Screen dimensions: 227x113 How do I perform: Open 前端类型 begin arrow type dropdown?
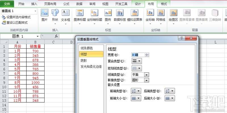(136, 91)
